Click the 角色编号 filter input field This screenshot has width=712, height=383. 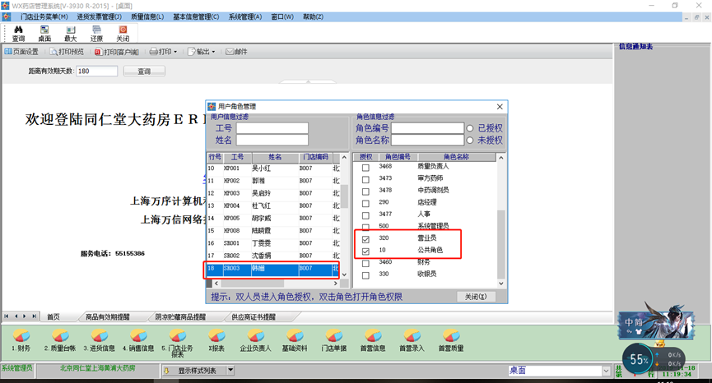pyautogui.click(x=427, y=128)
